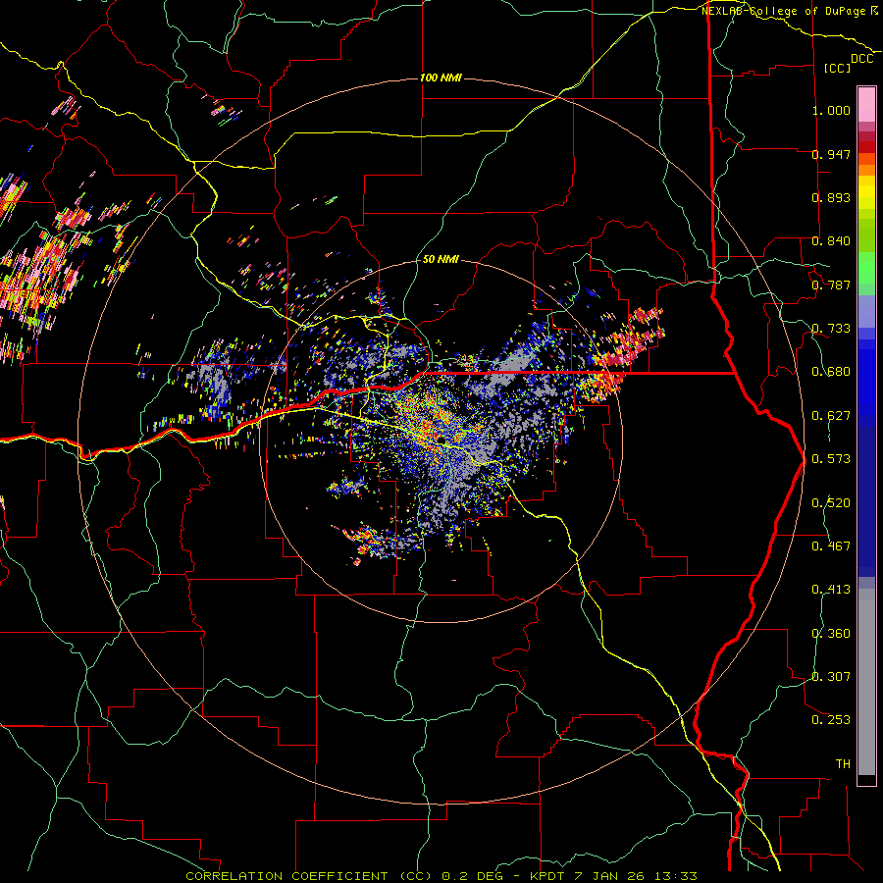This screenshot has height=883, width=883.
Task: Click the DCC label above the color scale
Action: pyautogui.click(x=861, y=59)
